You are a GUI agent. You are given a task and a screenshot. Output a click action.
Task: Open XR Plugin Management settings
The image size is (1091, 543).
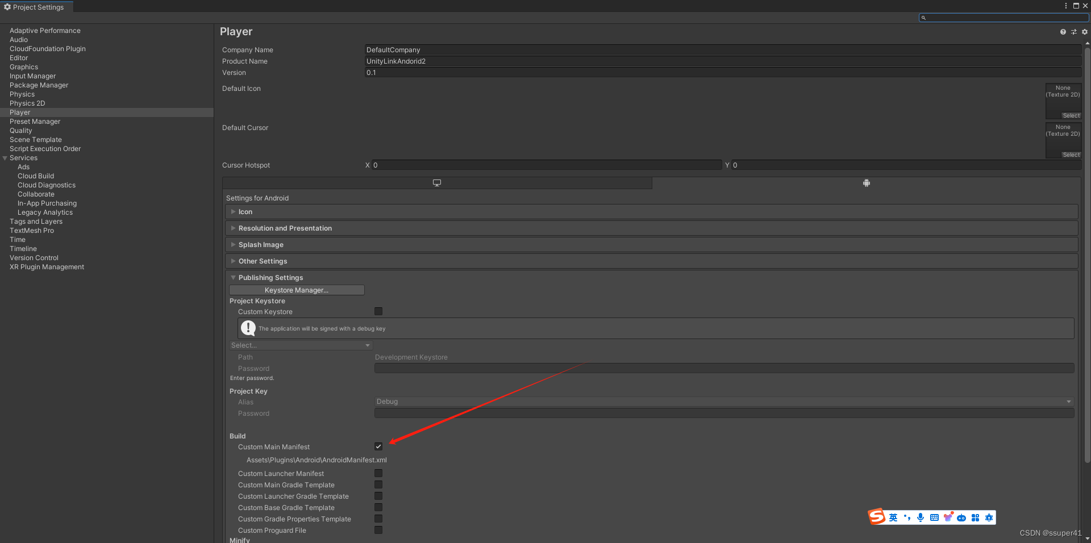(47, 267)
